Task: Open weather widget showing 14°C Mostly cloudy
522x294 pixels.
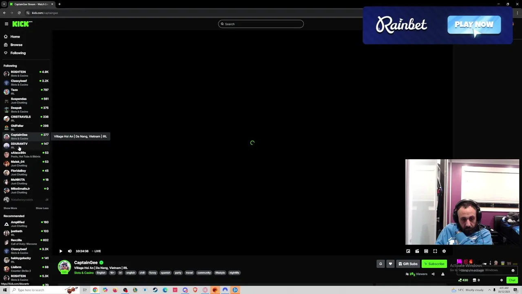Action: point(468,290)
